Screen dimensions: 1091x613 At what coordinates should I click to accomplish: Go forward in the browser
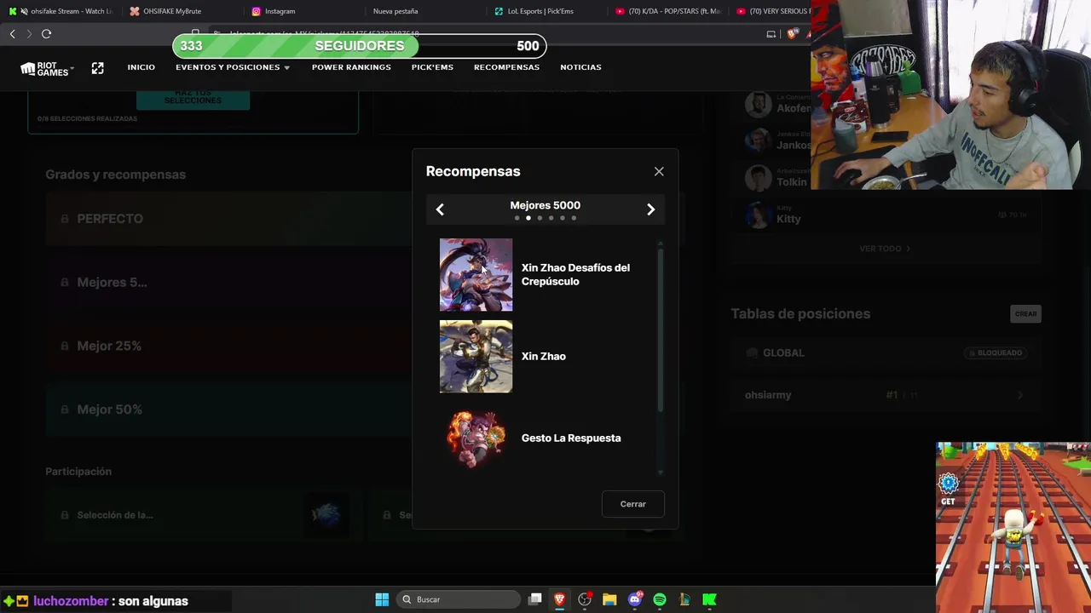pyautogui.click(x=29, y=34)
